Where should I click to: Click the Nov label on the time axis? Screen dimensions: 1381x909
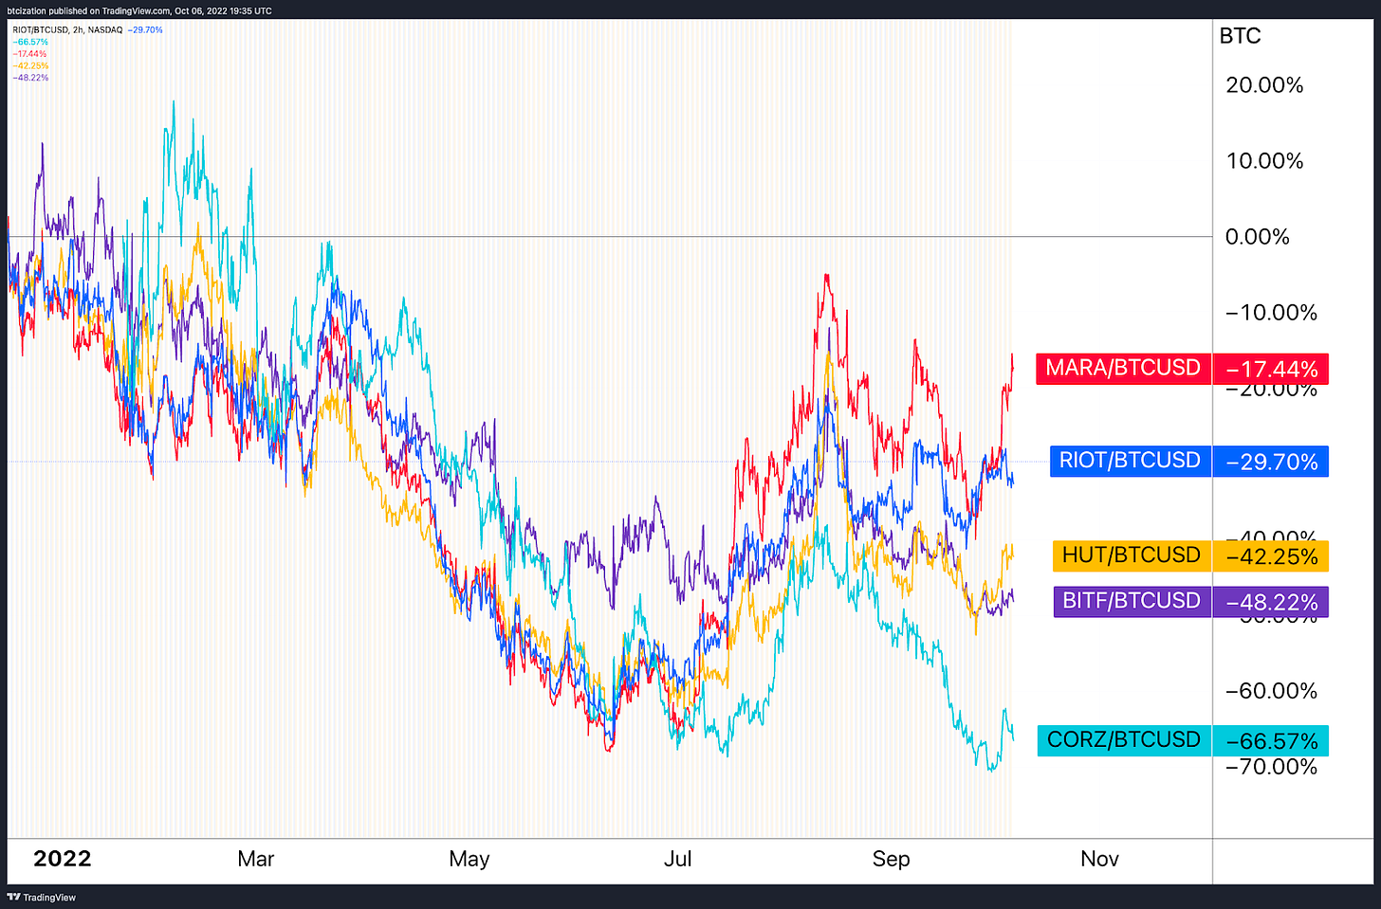tap(1099, 859)
